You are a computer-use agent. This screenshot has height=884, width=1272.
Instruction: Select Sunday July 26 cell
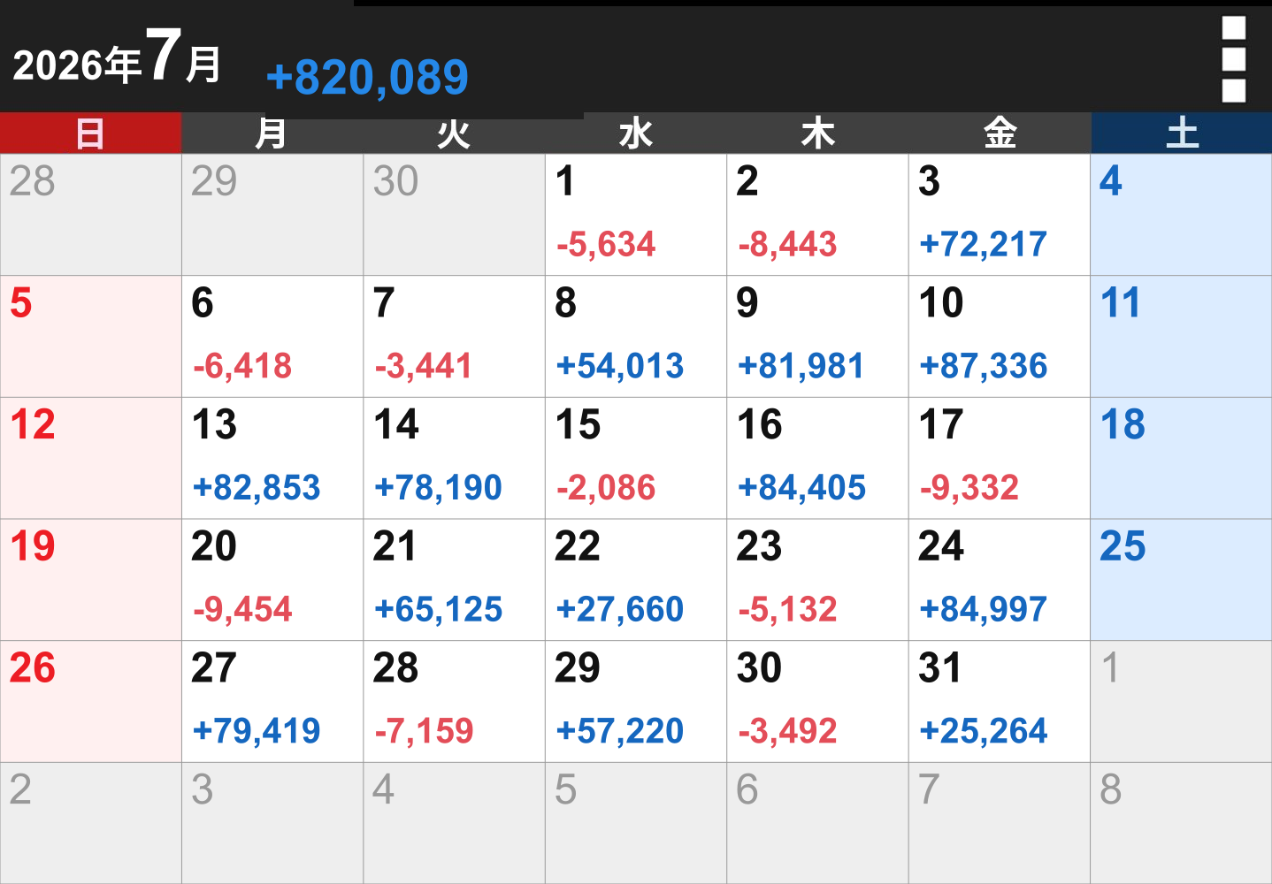pos(90,702)
